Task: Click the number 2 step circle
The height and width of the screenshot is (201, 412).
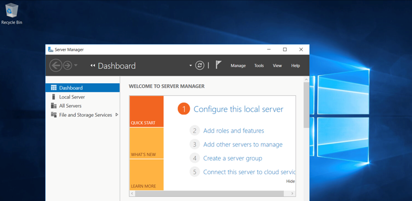Action: click(194, 131)
